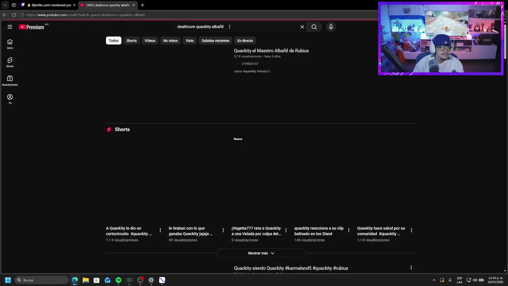Click the Shorts section logo icon
Viewport: 508px width, 286px height.
point(109,129)
